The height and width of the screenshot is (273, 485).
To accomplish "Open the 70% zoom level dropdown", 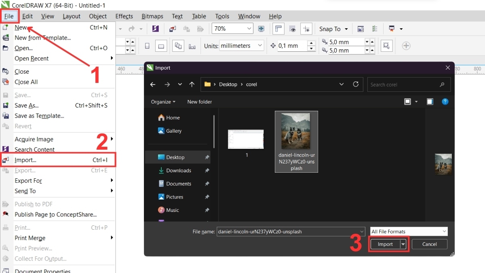I will click(x=249, y=29).
